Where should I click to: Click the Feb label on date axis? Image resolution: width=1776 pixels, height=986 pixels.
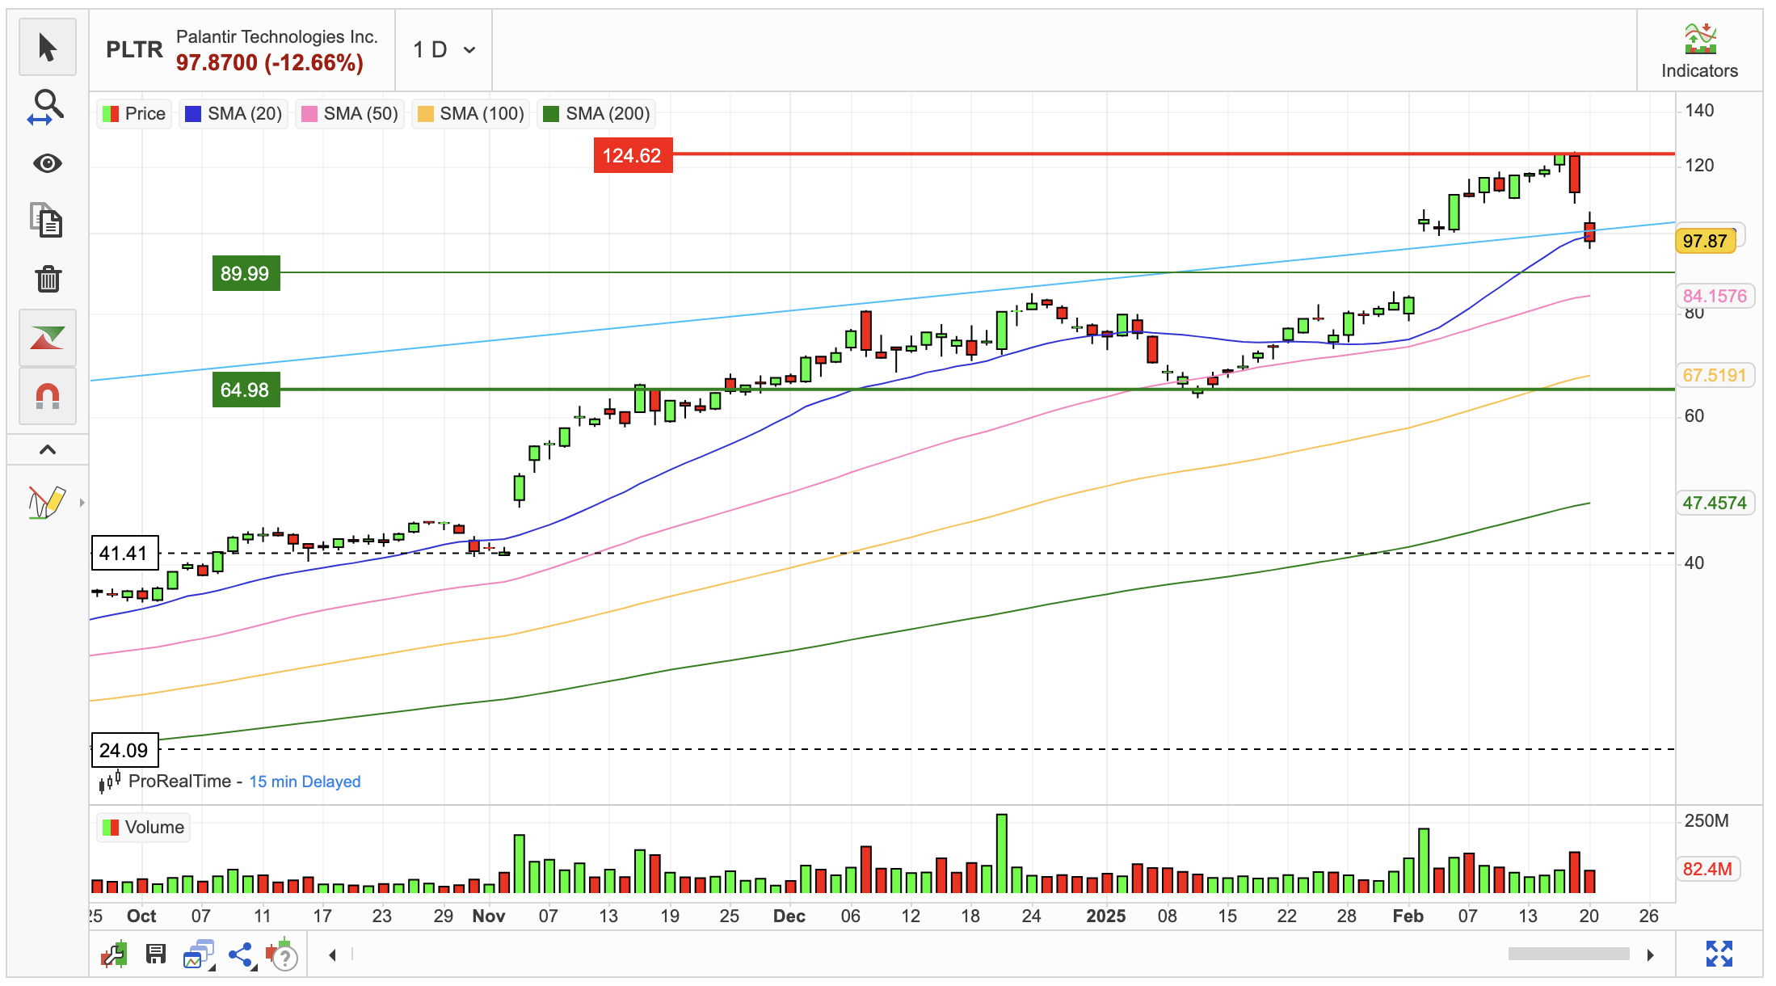[x=1408, y=916]
